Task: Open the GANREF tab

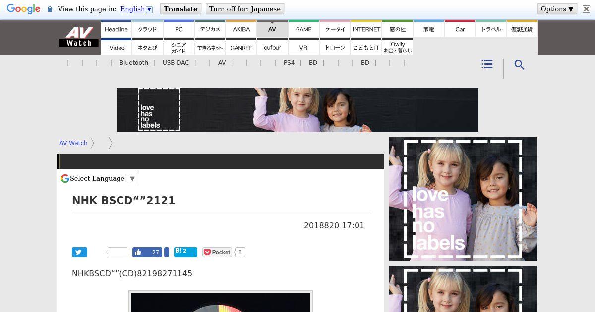Action: (241, 47)
